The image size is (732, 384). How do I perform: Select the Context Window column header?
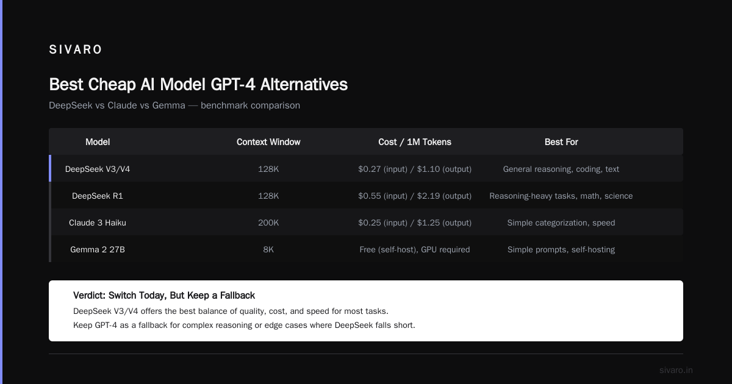tap(268, 142)
